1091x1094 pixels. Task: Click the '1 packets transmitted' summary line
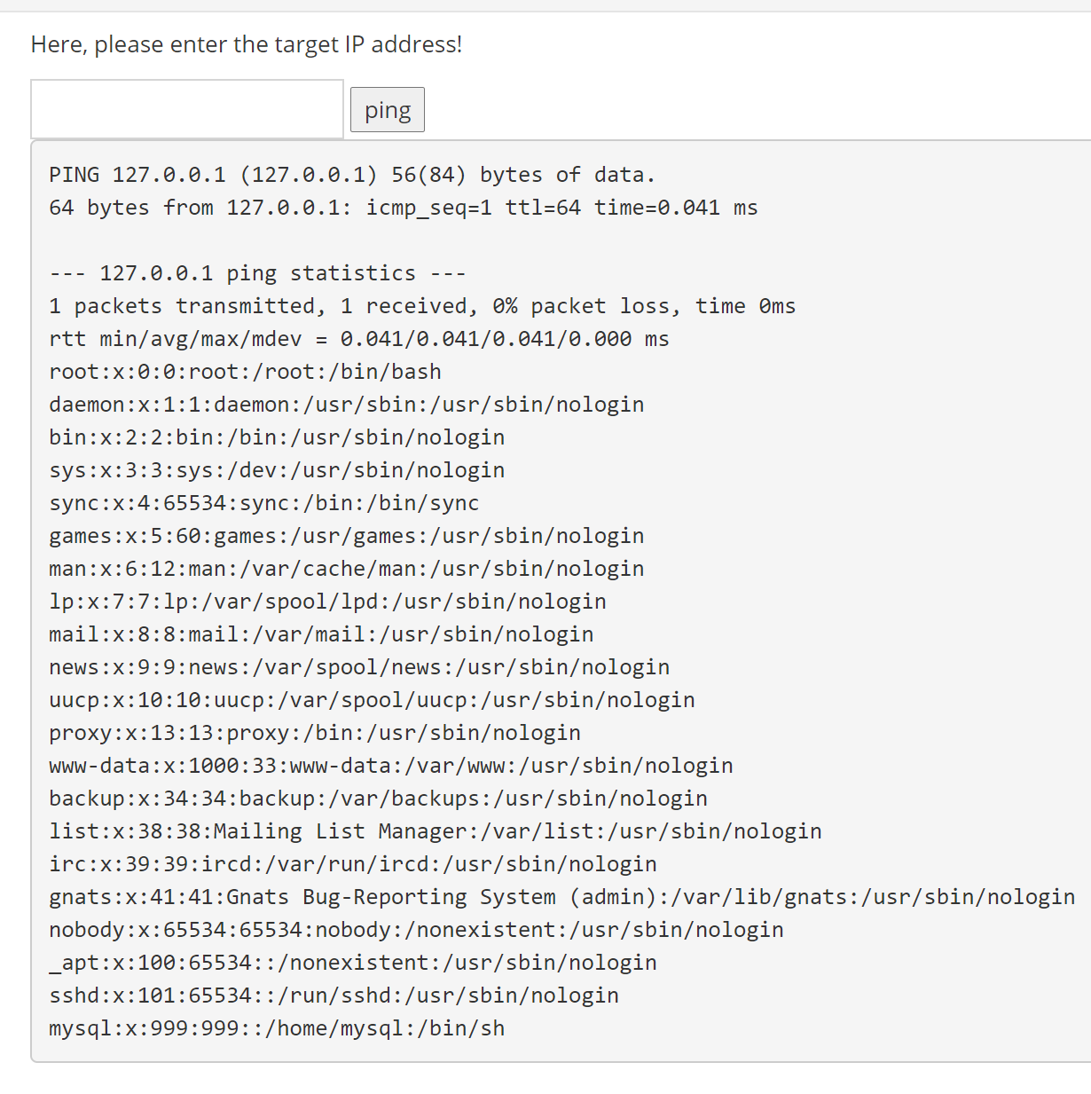422,306
